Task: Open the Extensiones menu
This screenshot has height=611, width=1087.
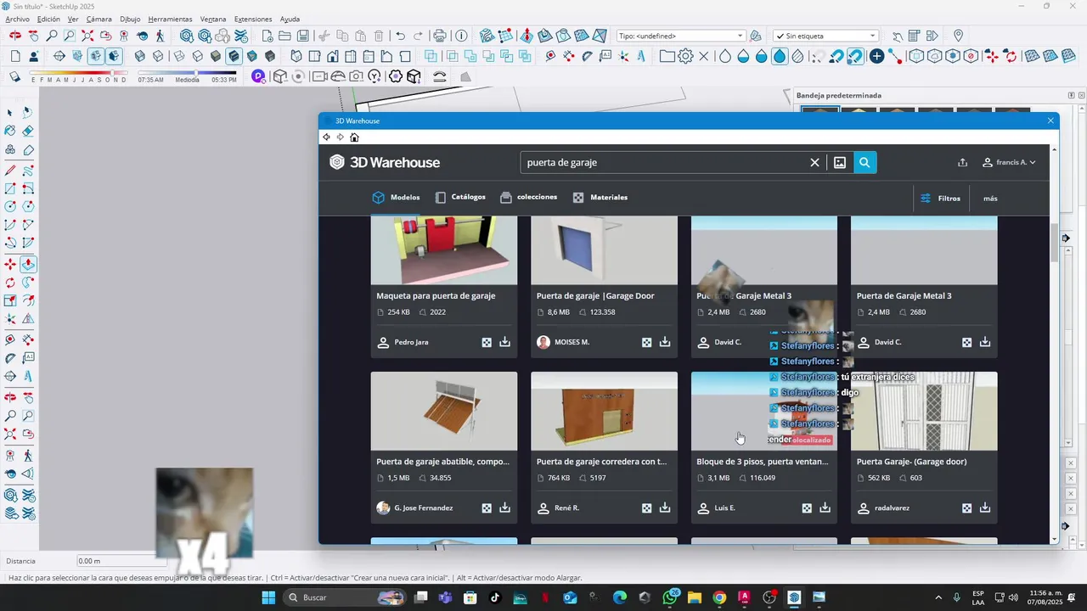Action: pyautogui.click(x=253, y=19)
